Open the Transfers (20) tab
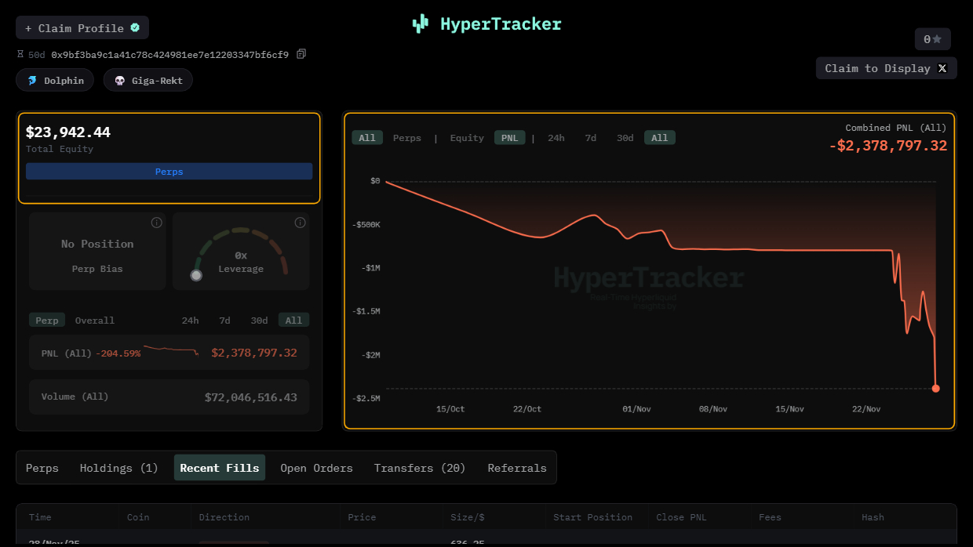 [420, 468]
